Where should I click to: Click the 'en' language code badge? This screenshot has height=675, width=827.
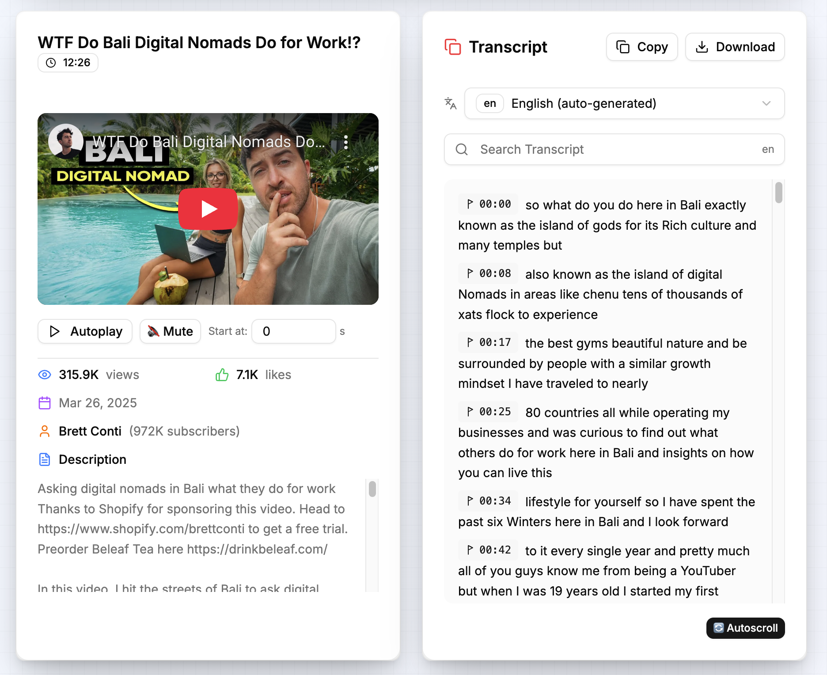pos(490,103)
